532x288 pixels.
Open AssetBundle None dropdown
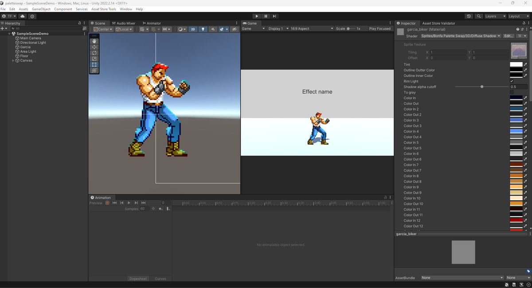click(x=462, y=278)
